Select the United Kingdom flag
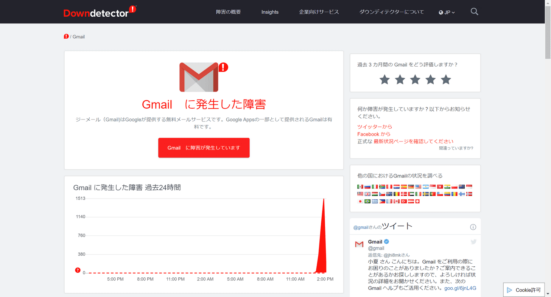551x297 pixels. (x=367, y=194)
